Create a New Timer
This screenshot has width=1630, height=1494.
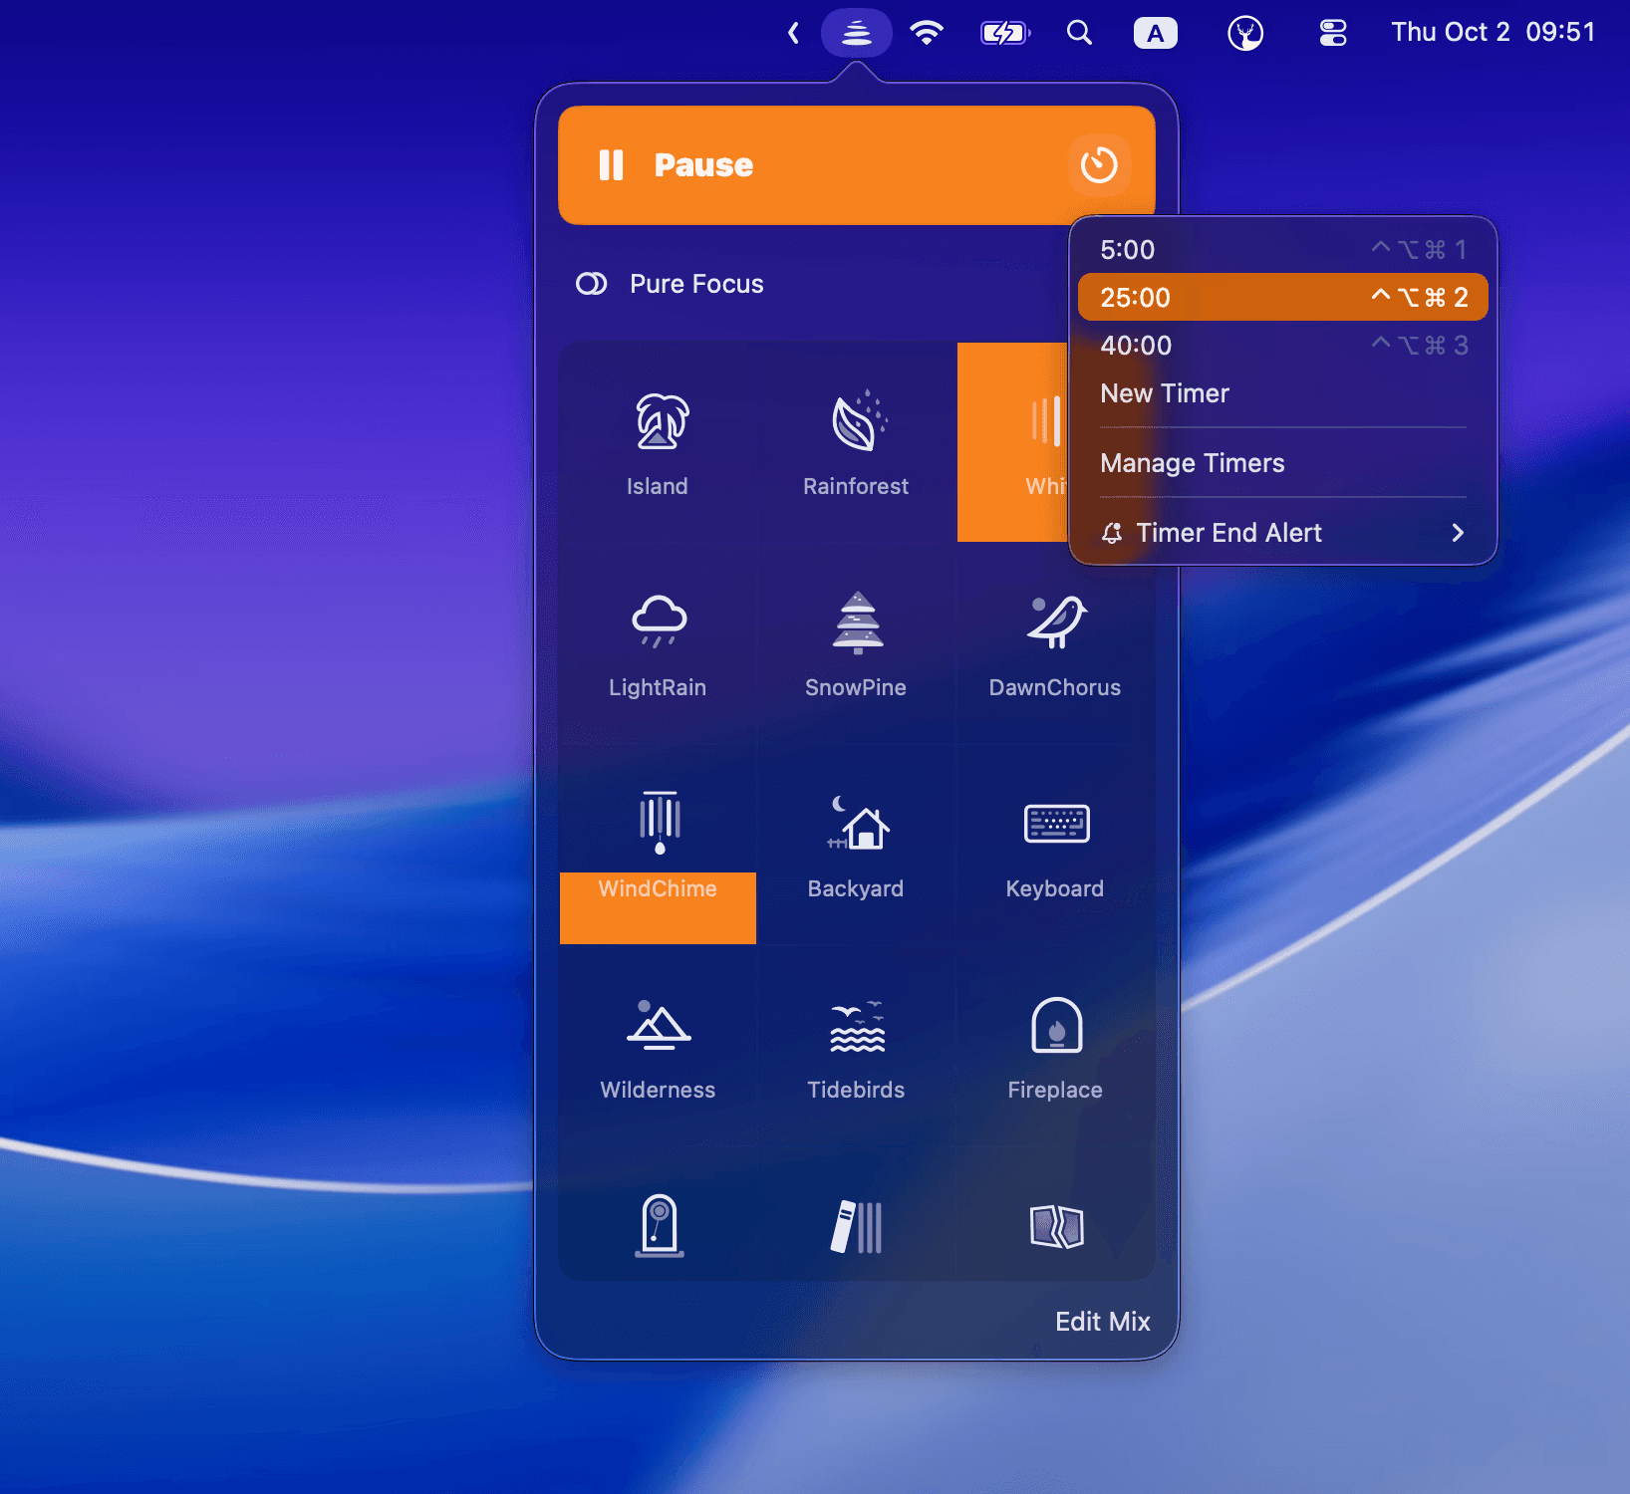pos(1282,393)
